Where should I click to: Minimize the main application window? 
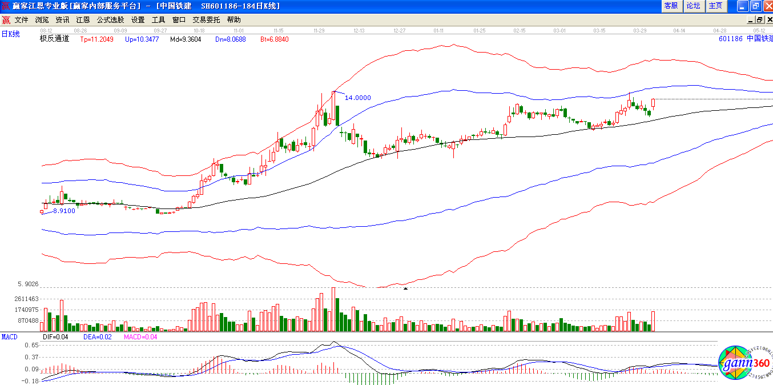[x=742, y=6]
